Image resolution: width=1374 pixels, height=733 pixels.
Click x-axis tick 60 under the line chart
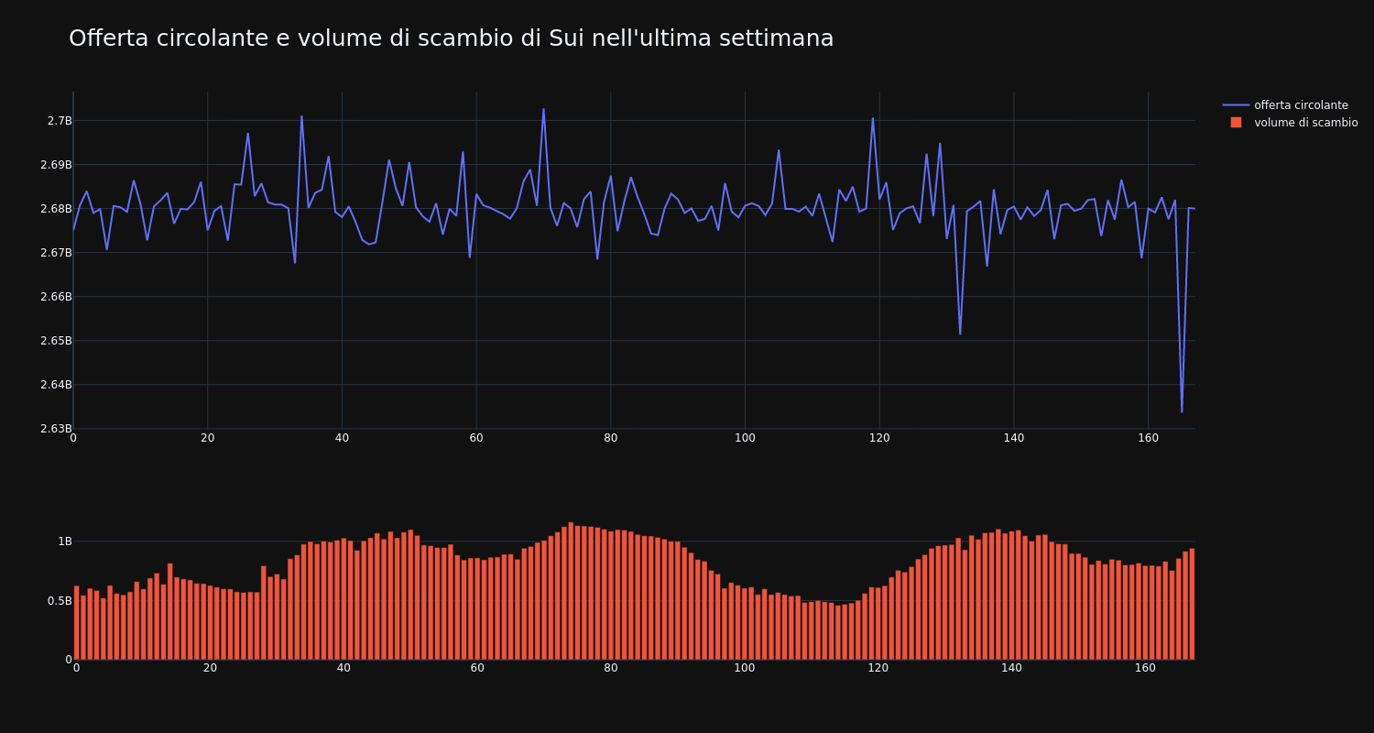(x=476, y=438)
